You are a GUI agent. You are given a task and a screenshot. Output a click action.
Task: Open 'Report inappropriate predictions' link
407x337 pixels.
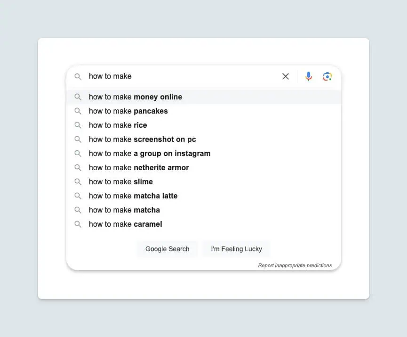(x=295, y=265)
